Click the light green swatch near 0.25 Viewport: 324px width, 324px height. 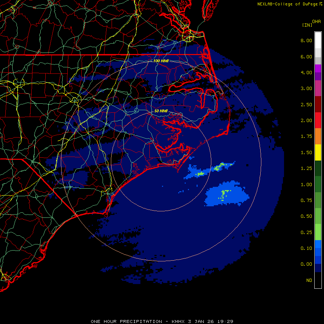point(318,232)
